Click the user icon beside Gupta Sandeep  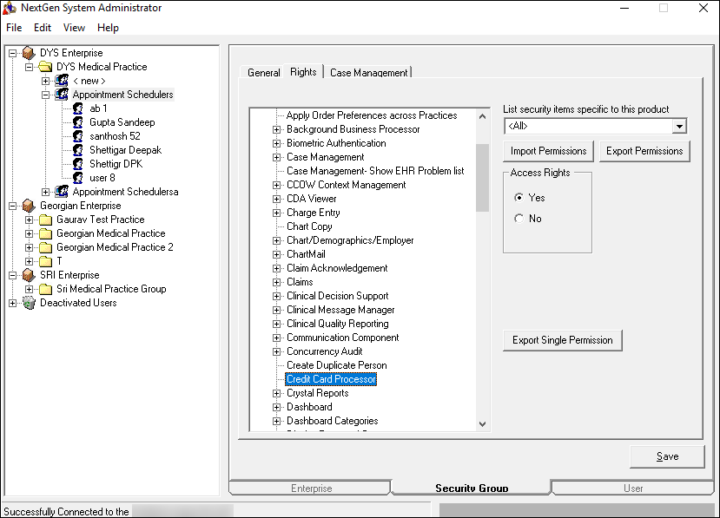[x=78, y=122]
